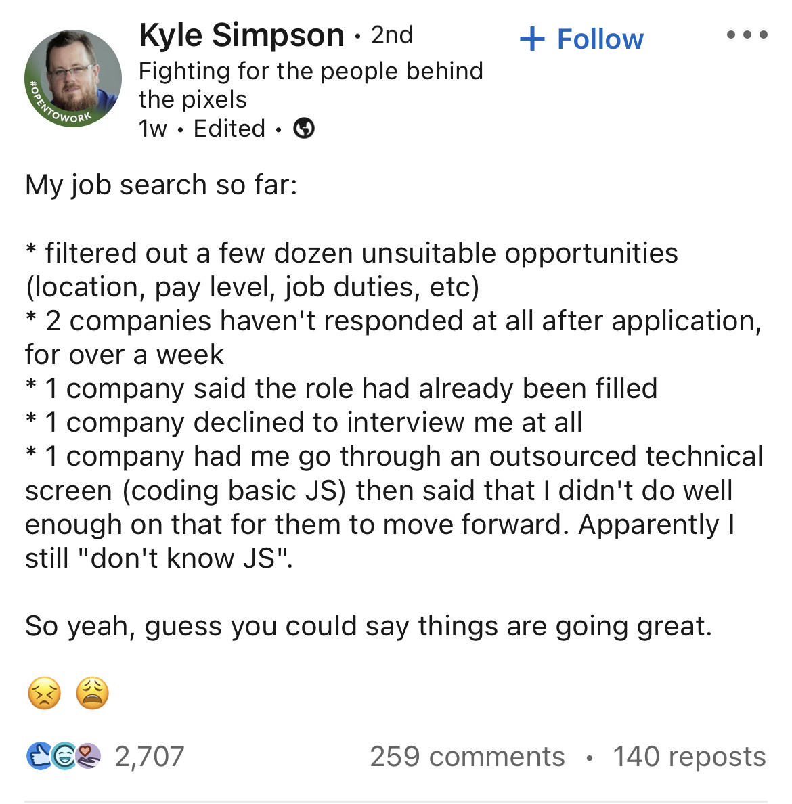The height and width of the screenshot is (804, 792).
Task: Click the globe public visibility icon
Action: 304,128
